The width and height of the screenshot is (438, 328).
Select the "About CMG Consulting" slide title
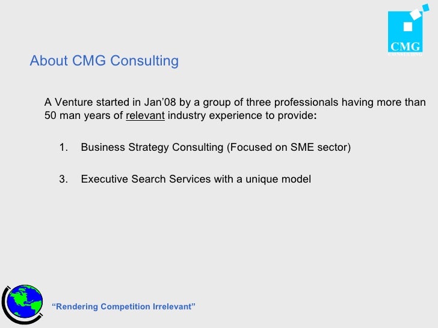(x=104, y=61)
